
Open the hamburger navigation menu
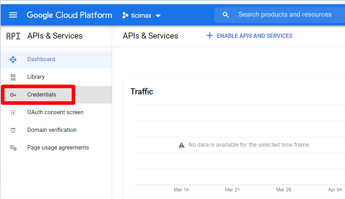pyautogui.click(x=13, y=15)
